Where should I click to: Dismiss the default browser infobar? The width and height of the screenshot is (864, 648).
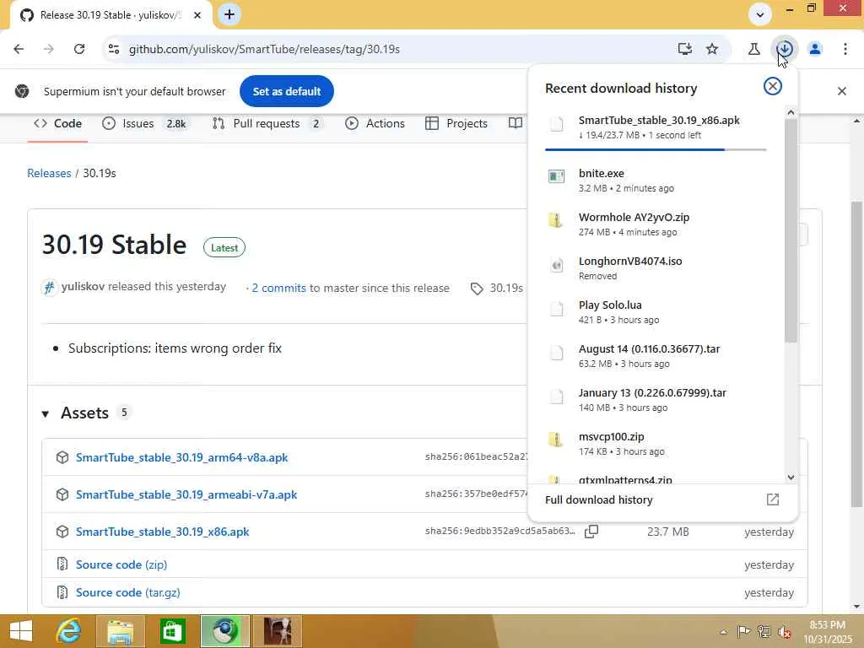(841, 91)
